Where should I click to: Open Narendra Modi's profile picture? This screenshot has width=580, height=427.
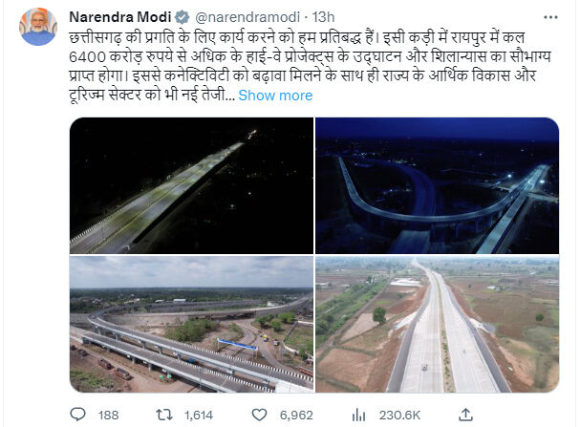click(x=37, y=27)
